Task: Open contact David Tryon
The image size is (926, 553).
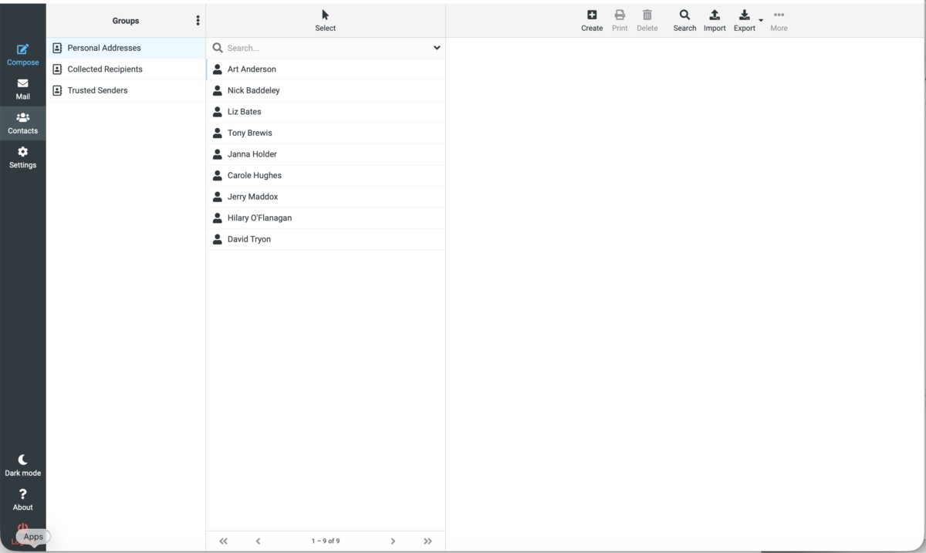Action: (x=326, y=239)
